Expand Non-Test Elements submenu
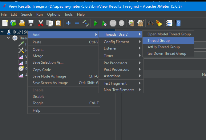The height and width of the screenshot is (140, 206). (x=121, y=90)
